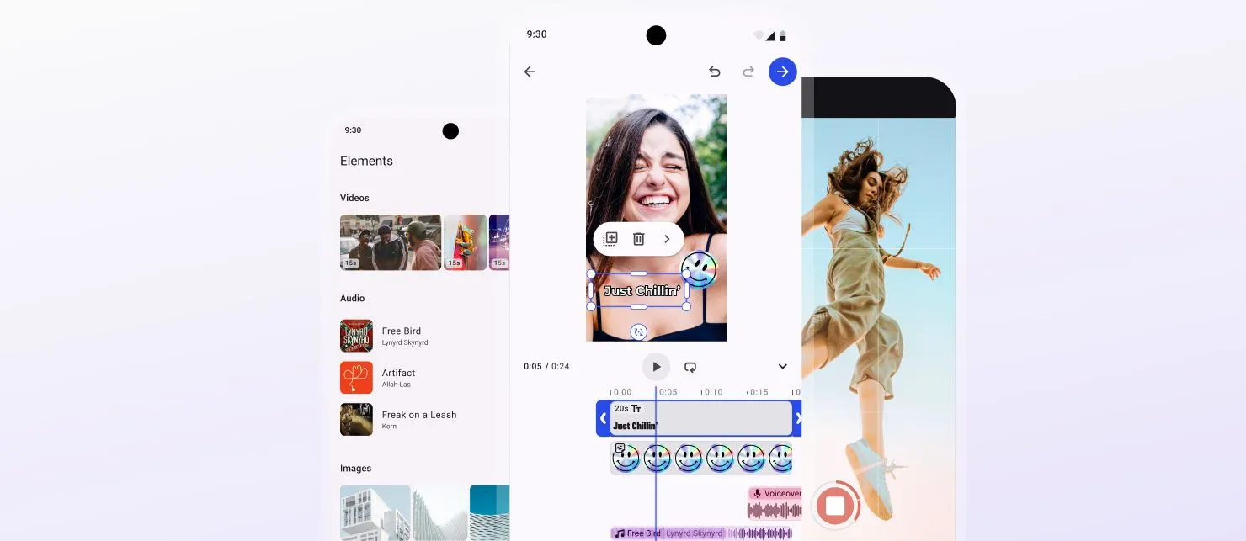
Task: Click the text icon on the 20s clip
Action: 636,409
